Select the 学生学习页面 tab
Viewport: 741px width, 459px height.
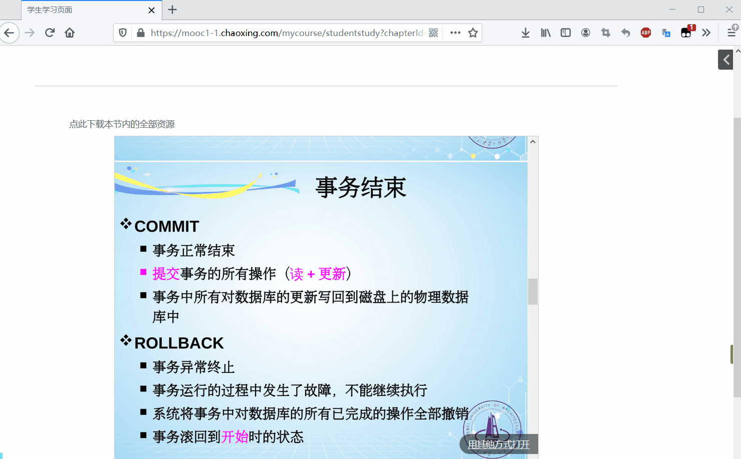click(91, 10)
